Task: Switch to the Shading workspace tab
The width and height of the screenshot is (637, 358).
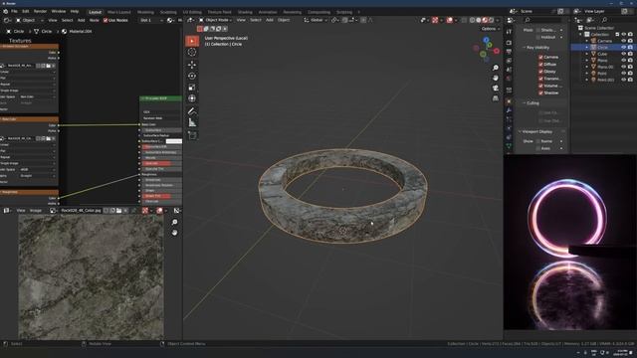Action: point(245,12)
